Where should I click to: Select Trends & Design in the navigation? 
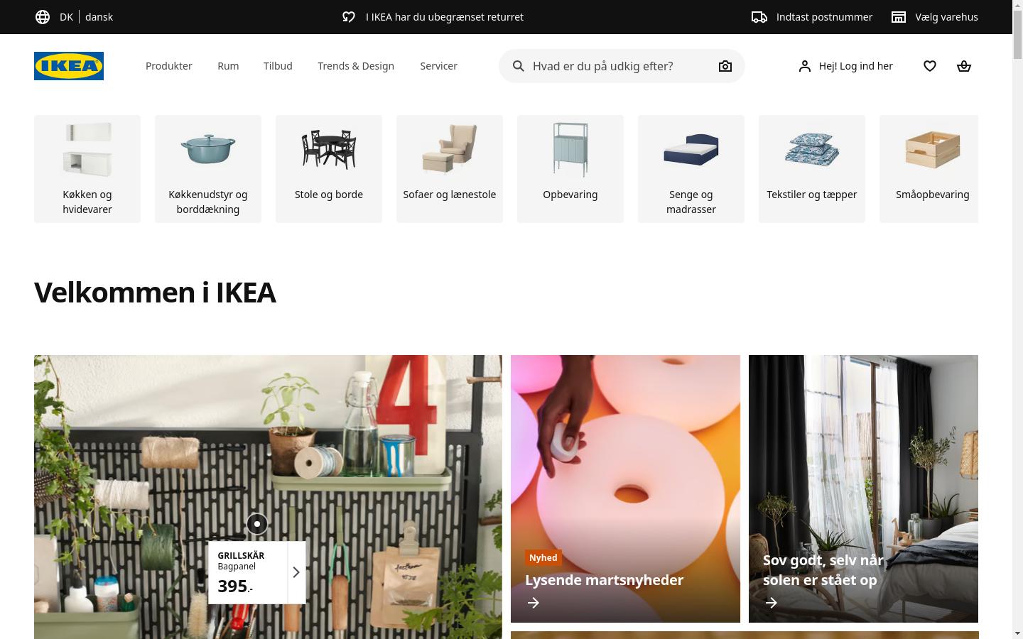coord(356,66)
